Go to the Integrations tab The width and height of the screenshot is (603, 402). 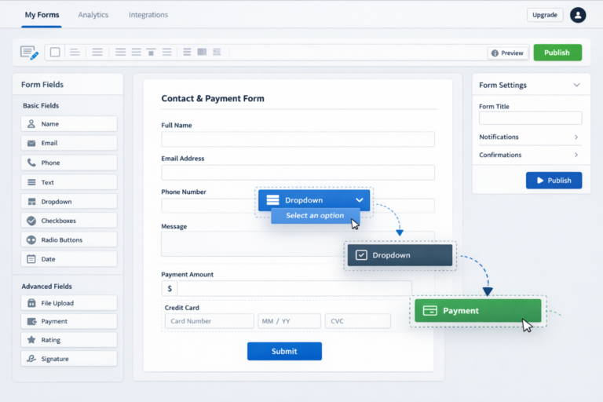[148, 15]
